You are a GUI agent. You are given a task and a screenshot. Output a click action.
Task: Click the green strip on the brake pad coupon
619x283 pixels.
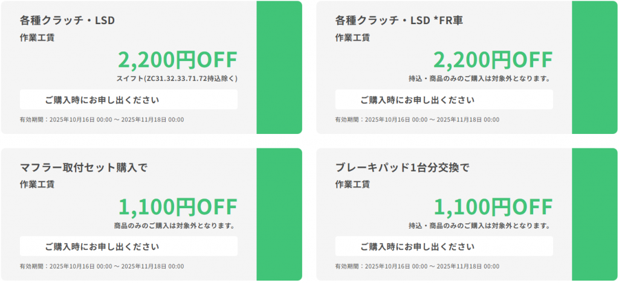coord(594,214)
